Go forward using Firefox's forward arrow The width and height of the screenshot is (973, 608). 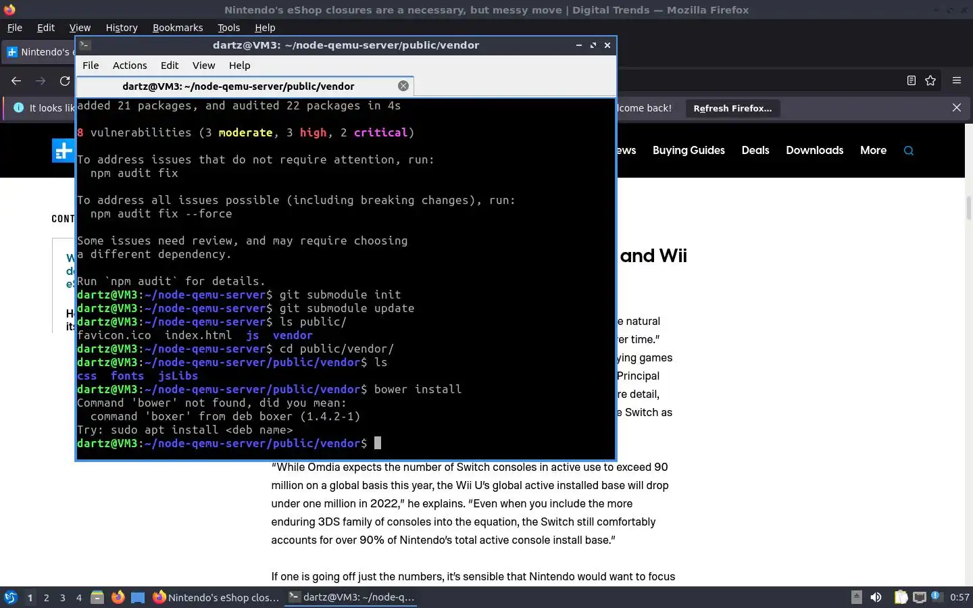[x=41, y=81]
